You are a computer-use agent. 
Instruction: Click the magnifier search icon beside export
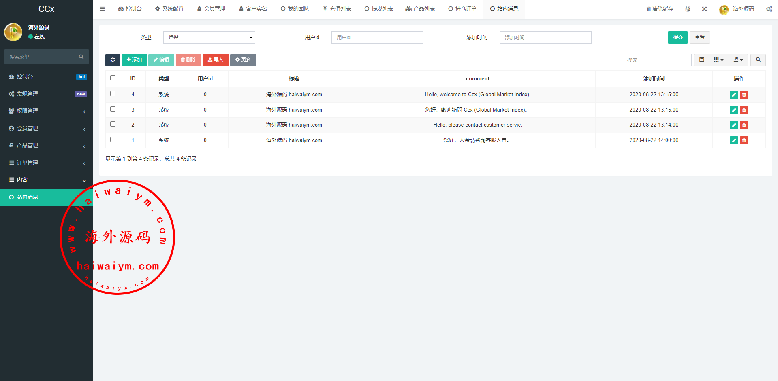click(x=758, y=60)
